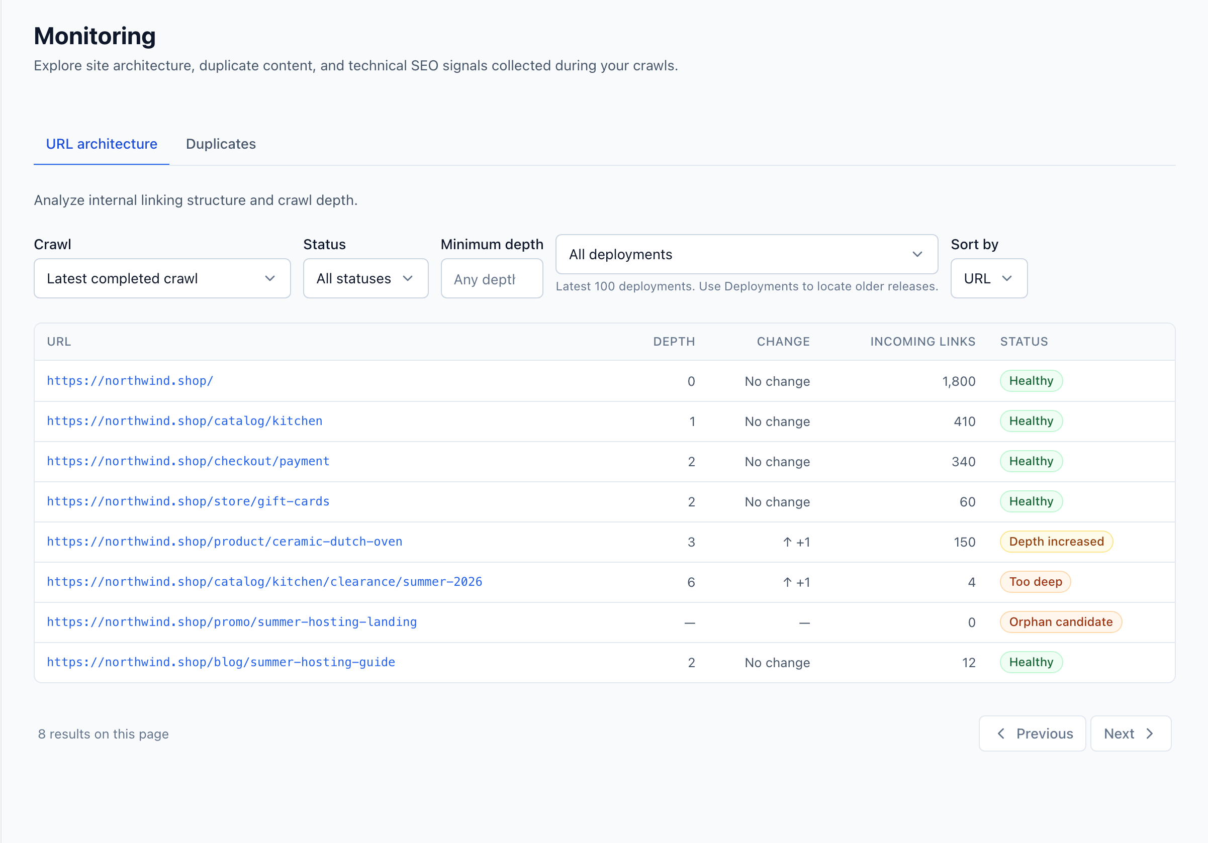Screen dimensions: 1208x843
Task: Click the Healthy badge for catalog/kitchen
Action: [x=1031, y=421]
